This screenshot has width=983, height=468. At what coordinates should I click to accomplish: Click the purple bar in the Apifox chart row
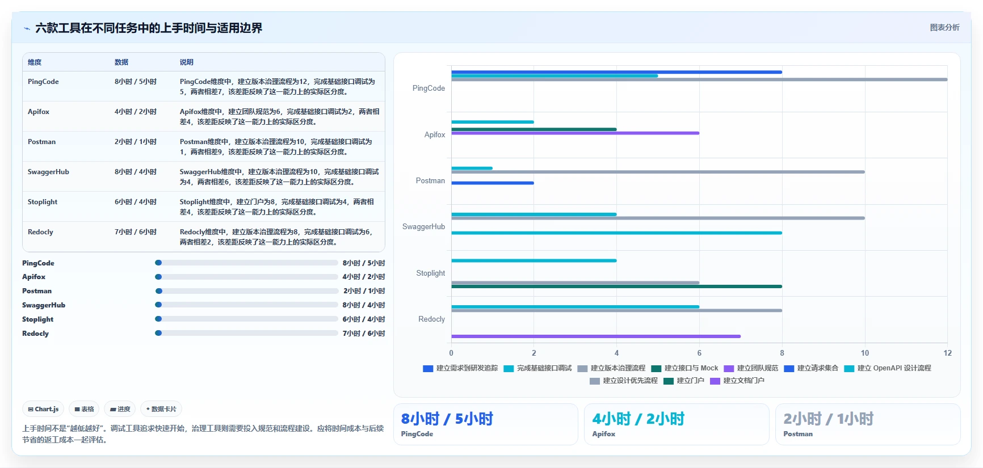pyautogui.click(x=575, y=133)
